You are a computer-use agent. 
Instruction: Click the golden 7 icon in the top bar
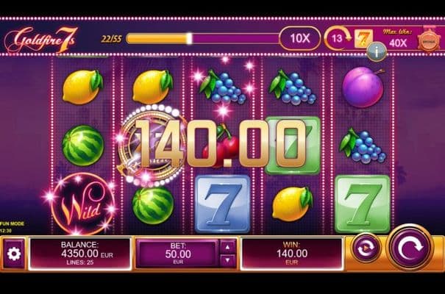363,38
